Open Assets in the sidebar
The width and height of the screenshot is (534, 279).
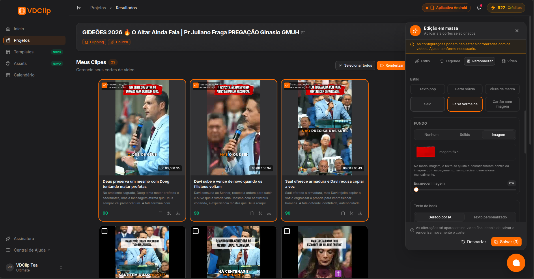pyautogui.click(x=34, y=63)
